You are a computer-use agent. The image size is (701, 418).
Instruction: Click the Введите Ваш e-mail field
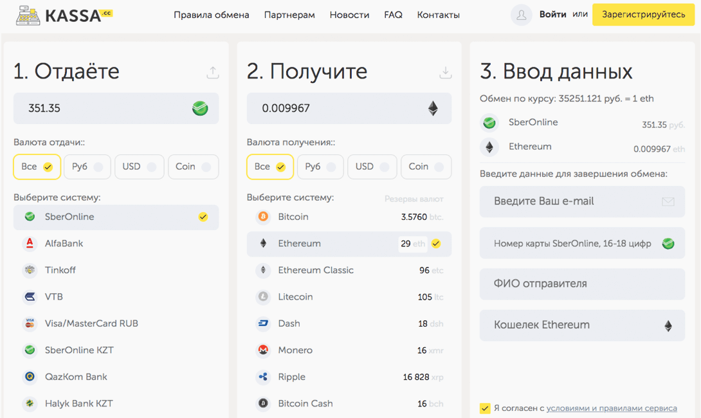pyautogui.click(x=582, y=202)
